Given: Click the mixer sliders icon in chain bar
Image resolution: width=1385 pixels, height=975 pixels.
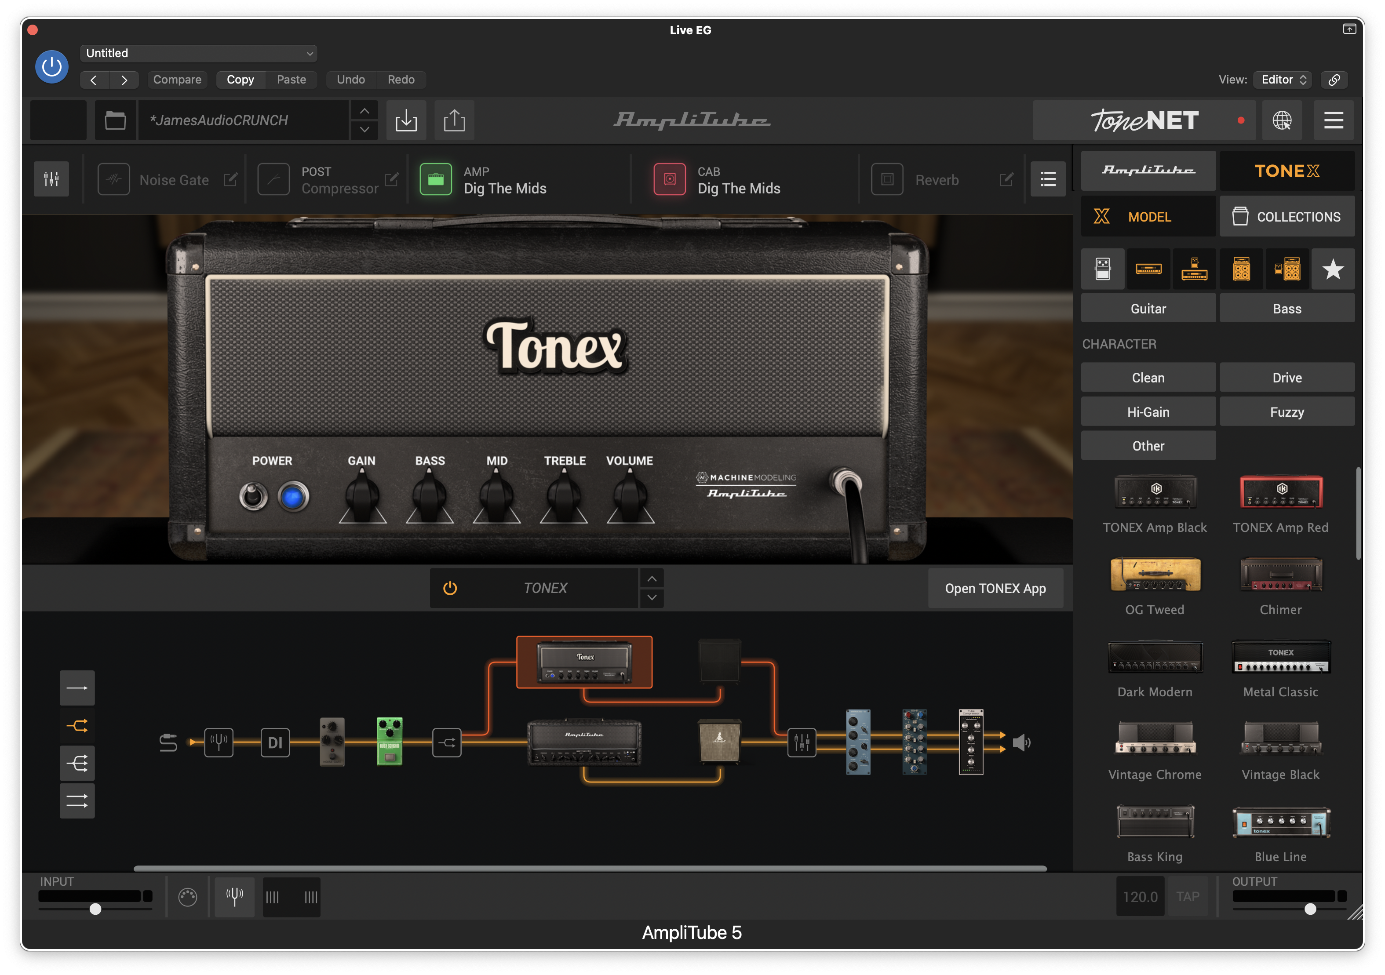Looking at the screenshot, I should [51, 179].
